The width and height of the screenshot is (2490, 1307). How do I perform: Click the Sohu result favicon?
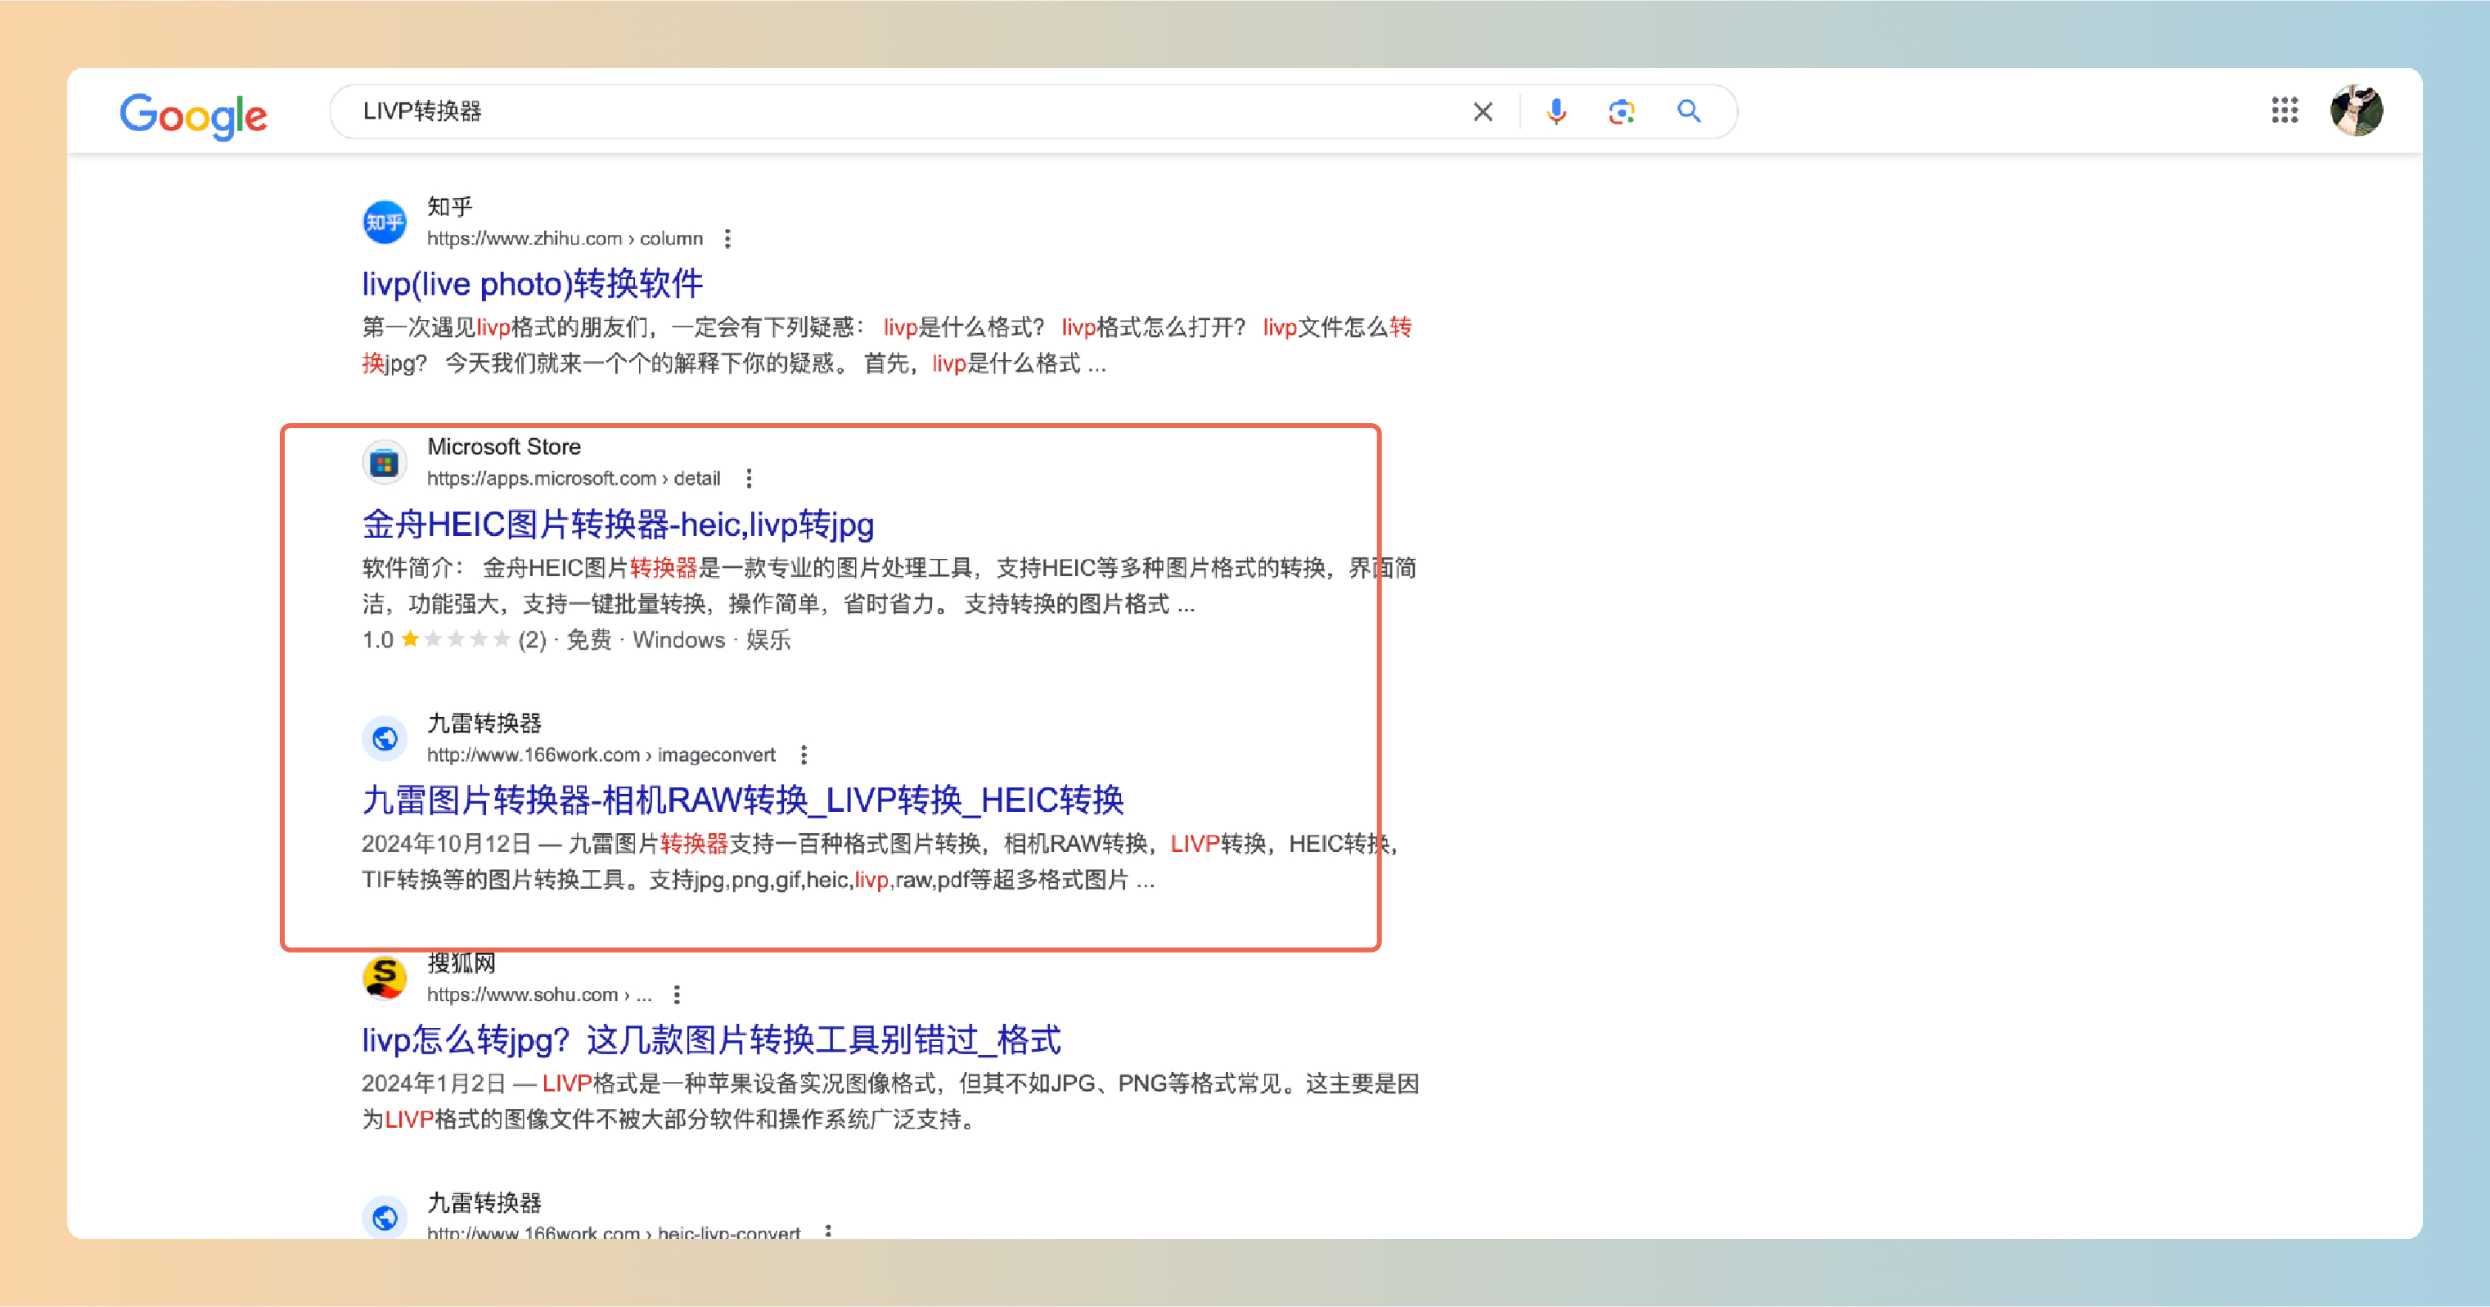[x=385, y=977]
